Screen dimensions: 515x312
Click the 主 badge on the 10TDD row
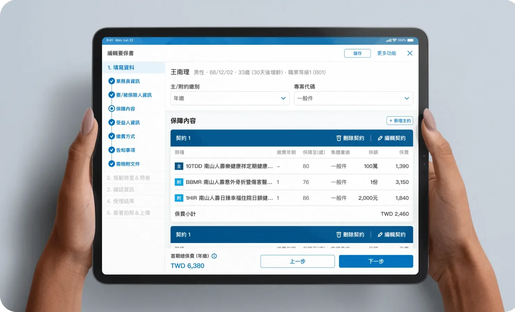click(x=179, y=166)
